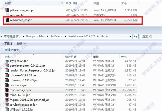Viewport: 162px width, 111px height.
Task: Select the file name resources_cn.jar
Action: pyautogui.click(x=21, y=20)
